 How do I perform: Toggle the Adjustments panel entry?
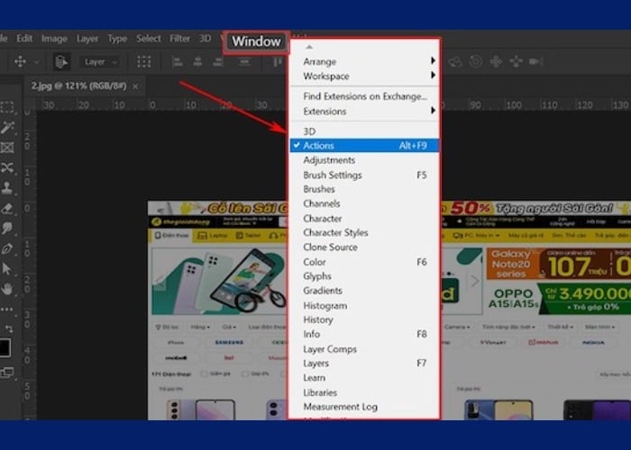pos(364,160)
